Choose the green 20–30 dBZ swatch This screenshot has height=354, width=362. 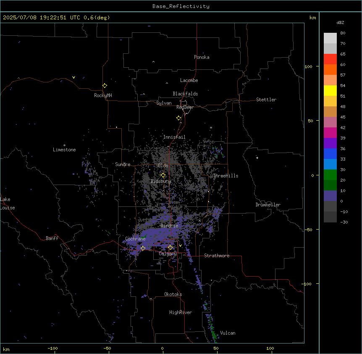coord(330,175)
